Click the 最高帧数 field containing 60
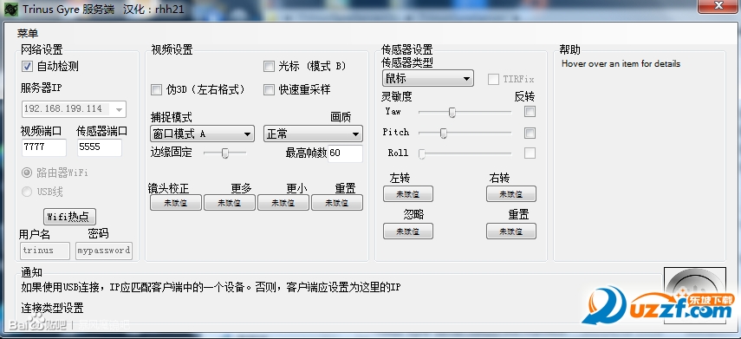The height and width of the screenshot is (339, 741). tap(346, 153)
